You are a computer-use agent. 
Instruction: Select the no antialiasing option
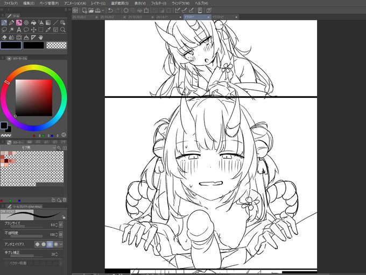point(37,244)
